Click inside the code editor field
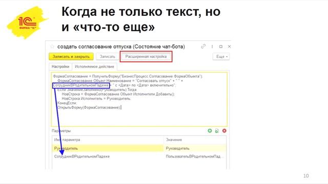This screenshot has width=328, height=184. pyautogui.click(x=139, y=99)
